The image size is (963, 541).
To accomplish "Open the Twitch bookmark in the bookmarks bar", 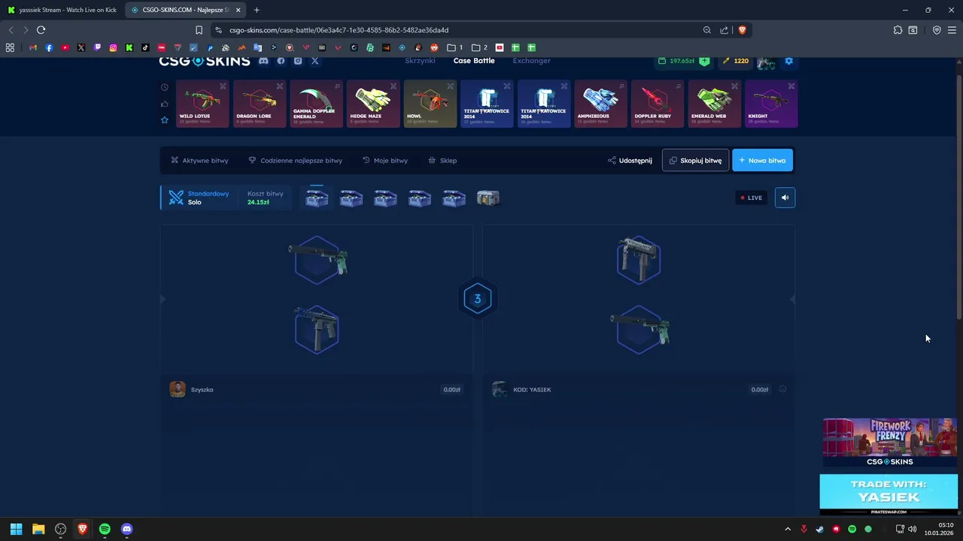I will point(97,47).
